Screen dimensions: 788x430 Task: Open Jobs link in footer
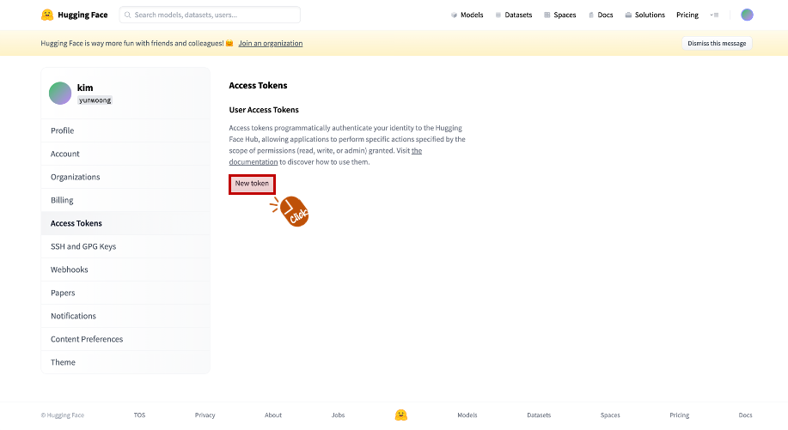click(339, 415)
